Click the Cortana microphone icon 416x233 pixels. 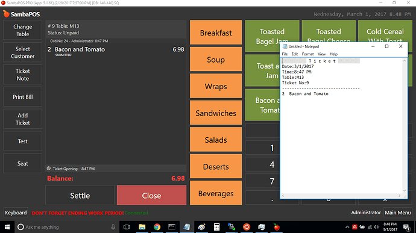coord(113,227)
